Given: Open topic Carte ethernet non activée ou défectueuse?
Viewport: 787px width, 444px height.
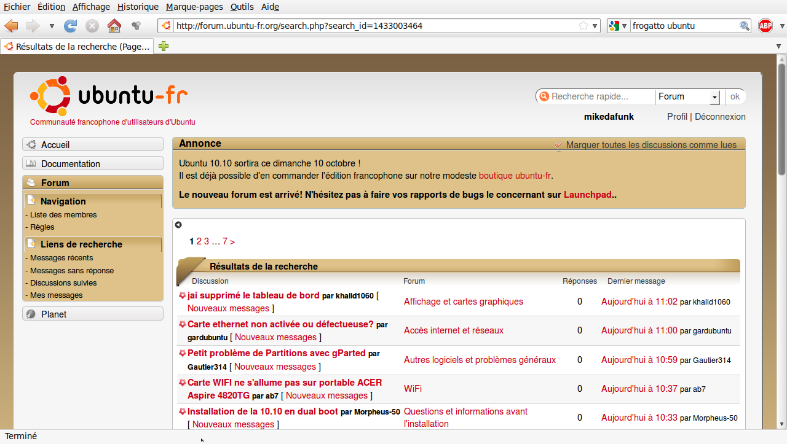Looking at the screenshot, I should point(280,324).
